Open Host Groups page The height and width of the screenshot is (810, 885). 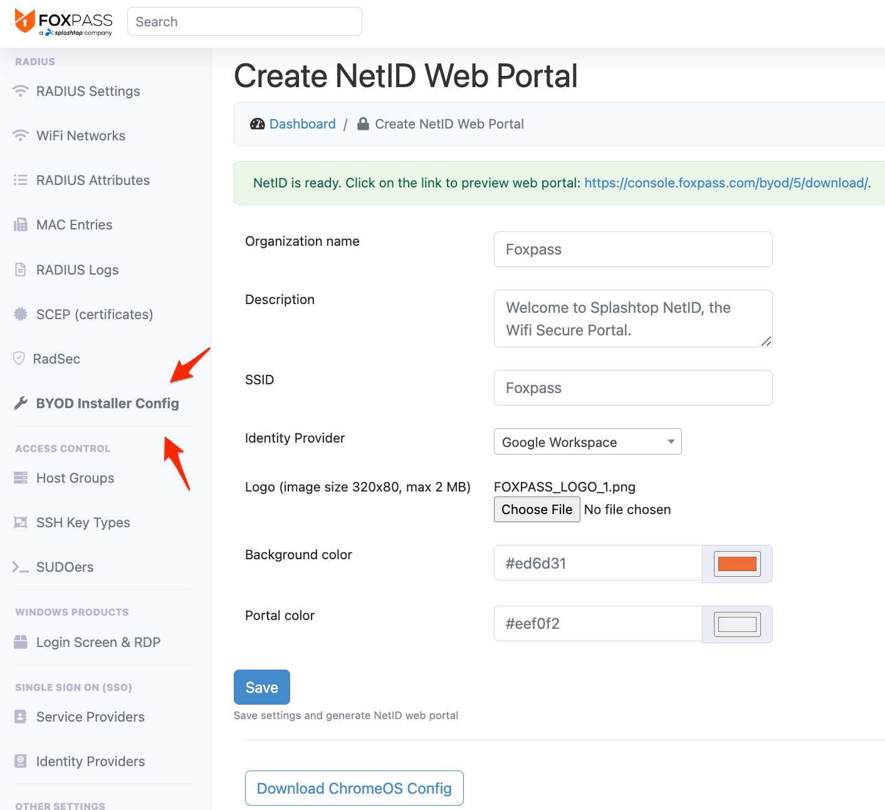75,478
